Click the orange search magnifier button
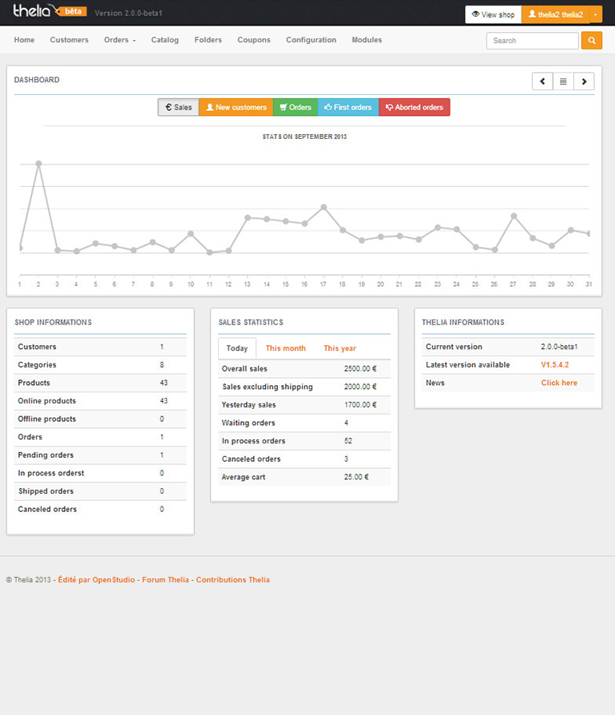 tap(591, 41)
